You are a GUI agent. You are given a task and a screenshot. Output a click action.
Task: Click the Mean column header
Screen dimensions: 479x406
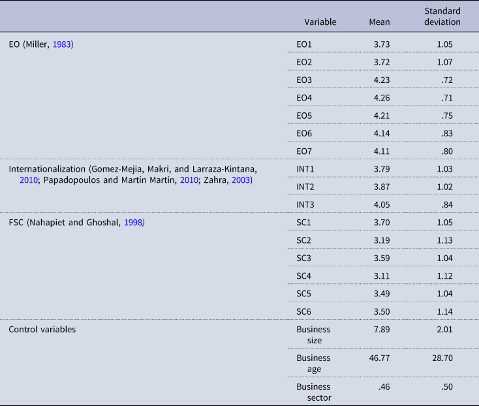coord(379,22)
